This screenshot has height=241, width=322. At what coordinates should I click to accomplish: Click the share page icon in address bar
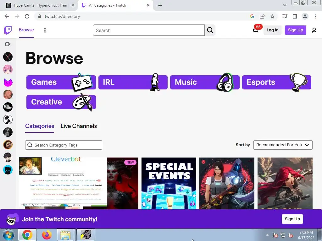click(262, 16)
